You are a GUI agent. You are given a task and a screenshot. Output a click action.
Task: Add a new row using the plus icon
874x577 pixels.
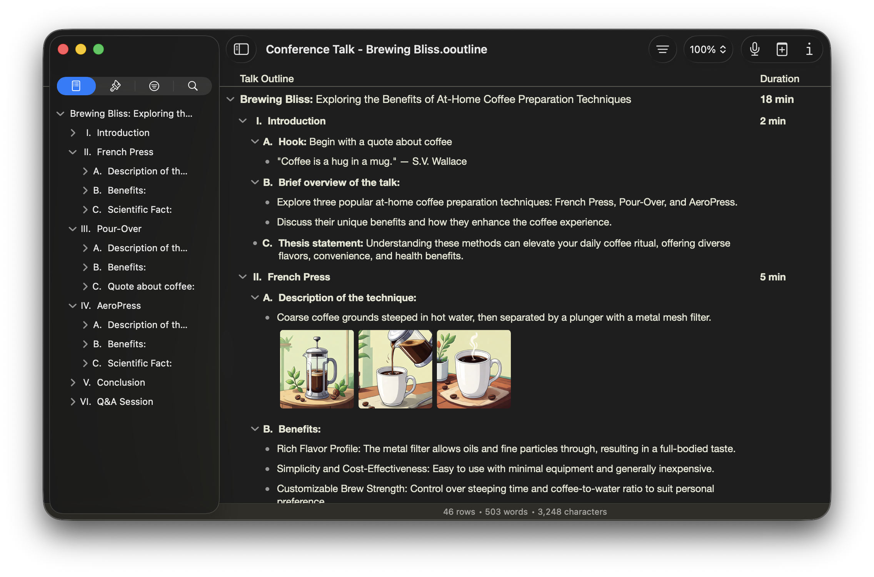(x=782, y=49)
